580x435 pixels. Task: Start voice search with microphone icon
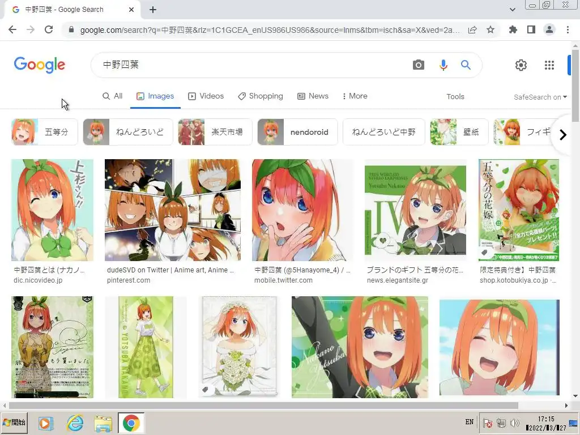pyautogui.click(x=443, y=65)
